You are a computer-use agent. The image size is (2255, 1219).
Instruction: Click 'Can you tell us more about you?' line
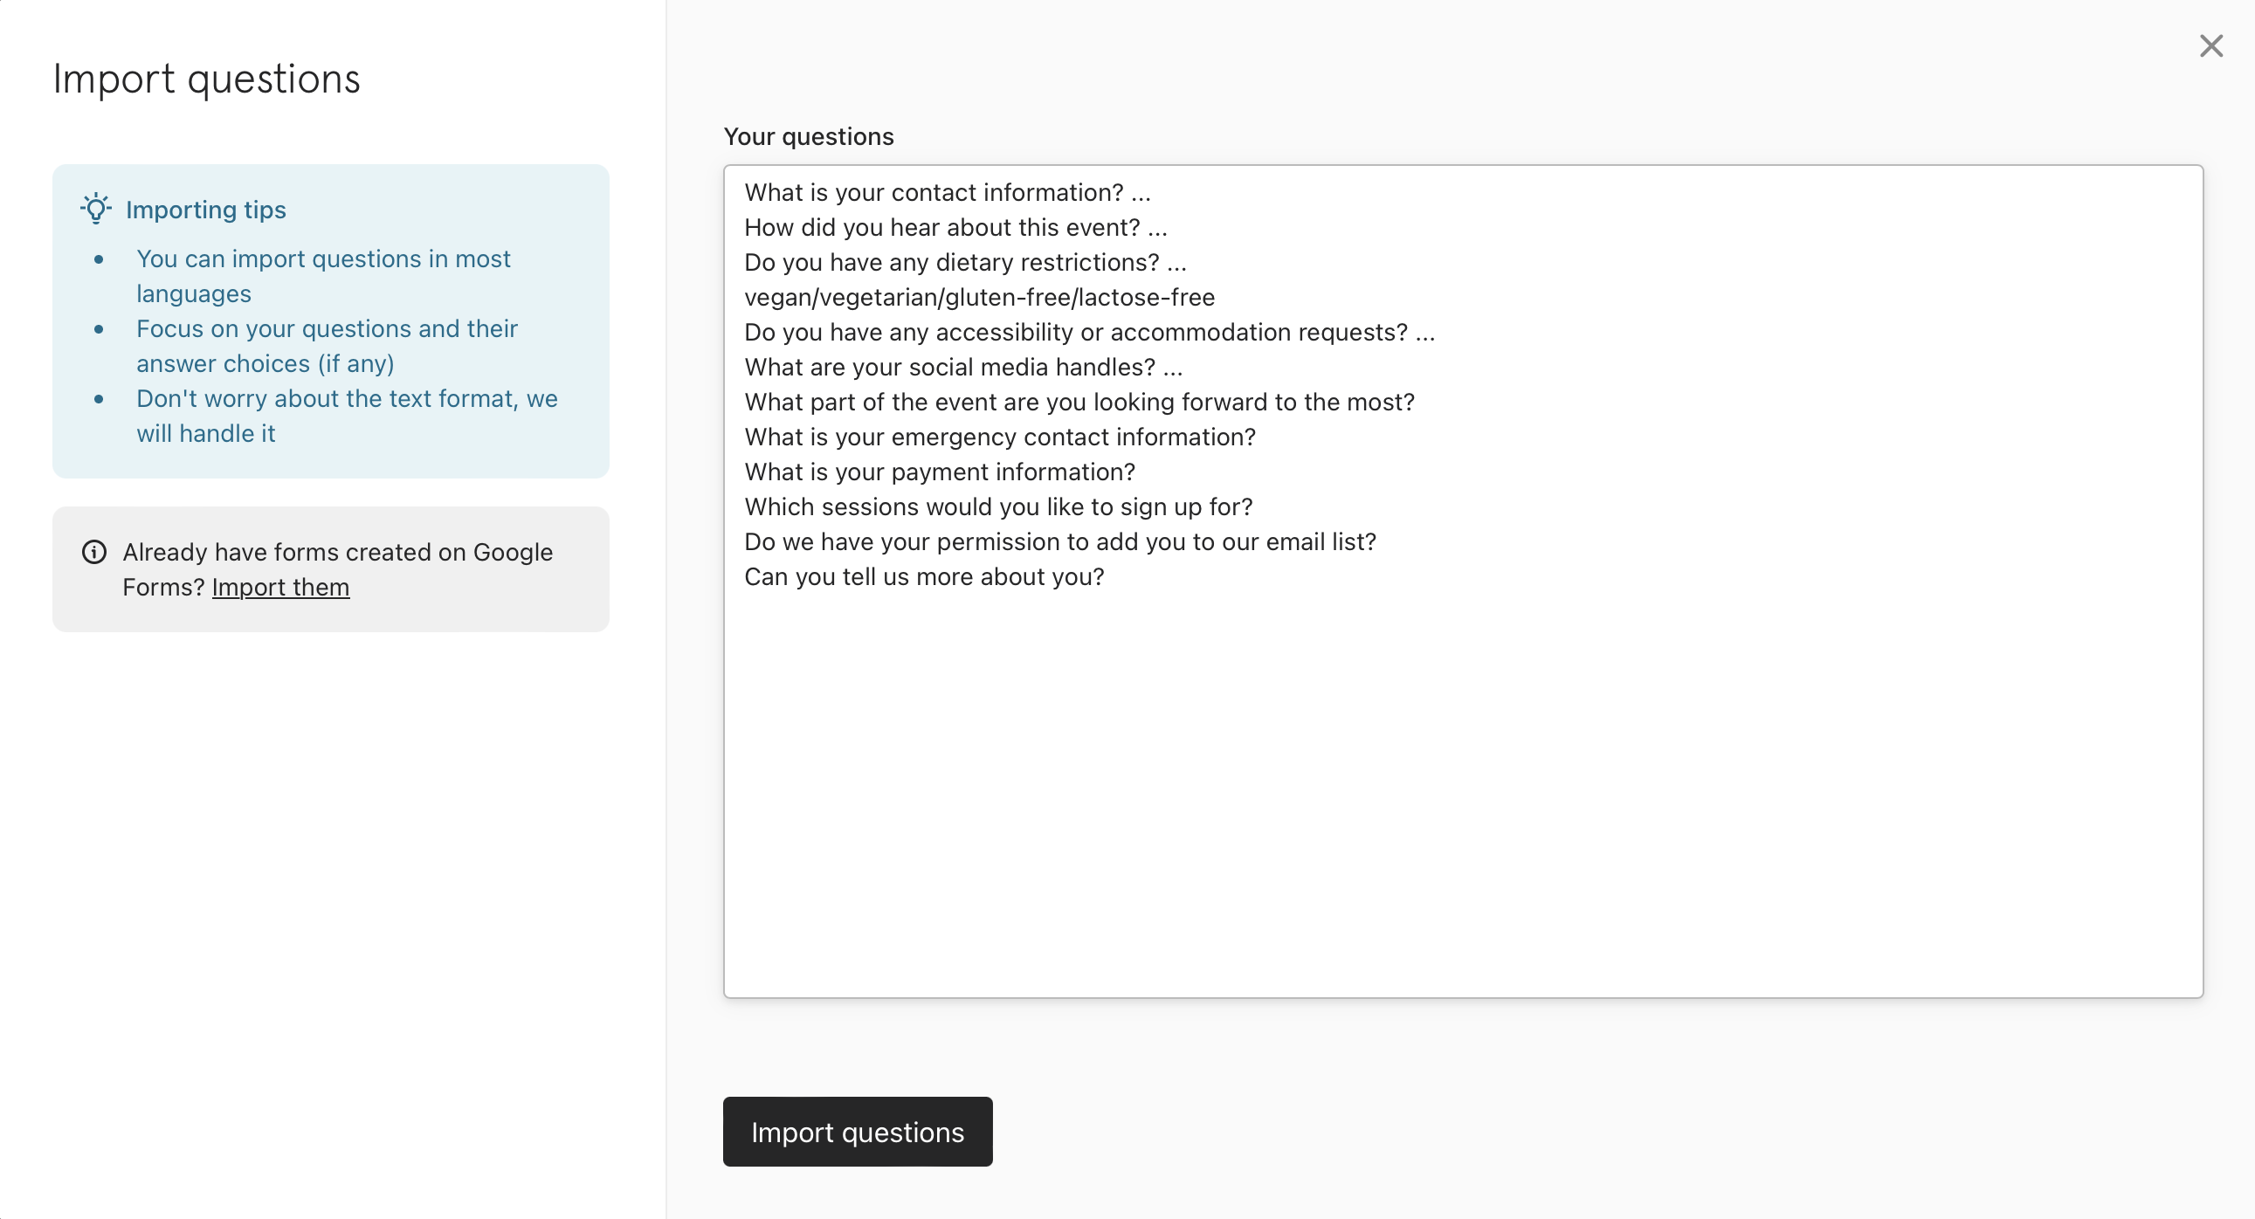point(923,577)
